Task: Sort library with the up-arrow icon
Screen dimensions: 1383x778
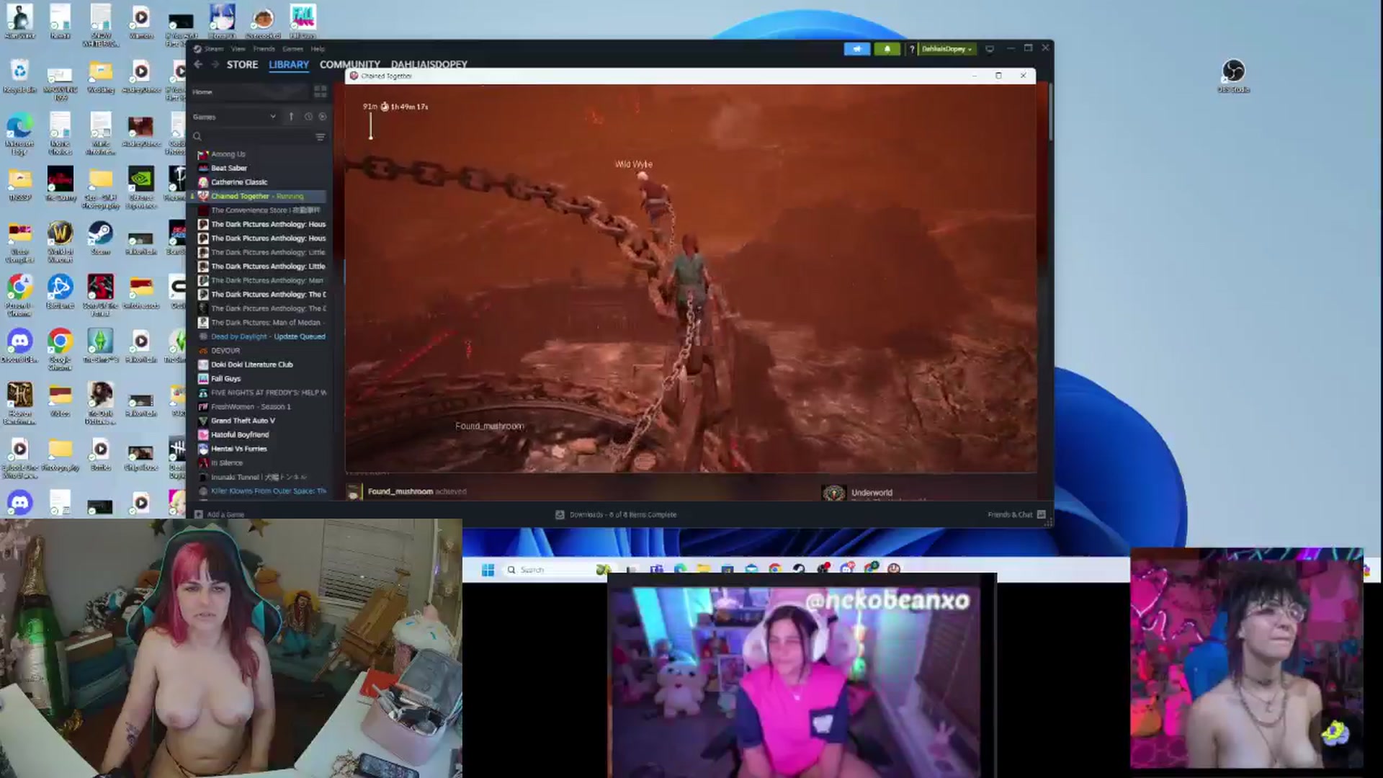Action: [x=291, y=117]
